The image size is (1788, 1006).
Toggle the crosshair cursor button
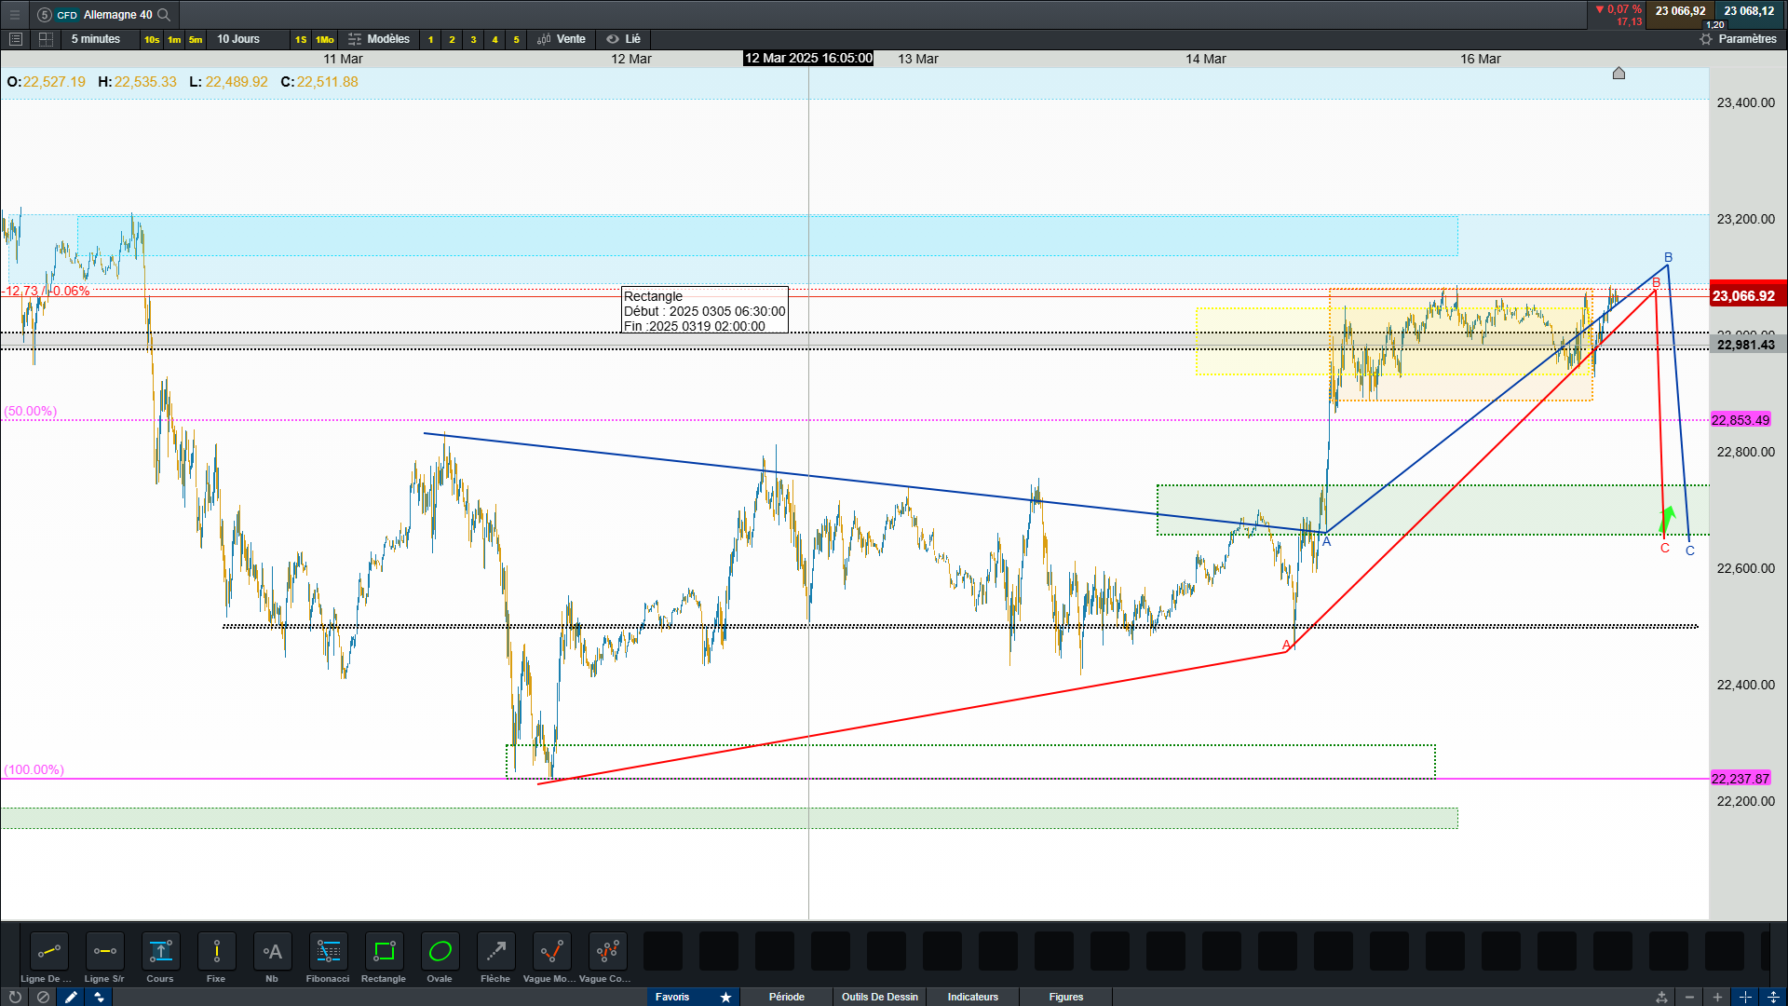[1745, 997]
